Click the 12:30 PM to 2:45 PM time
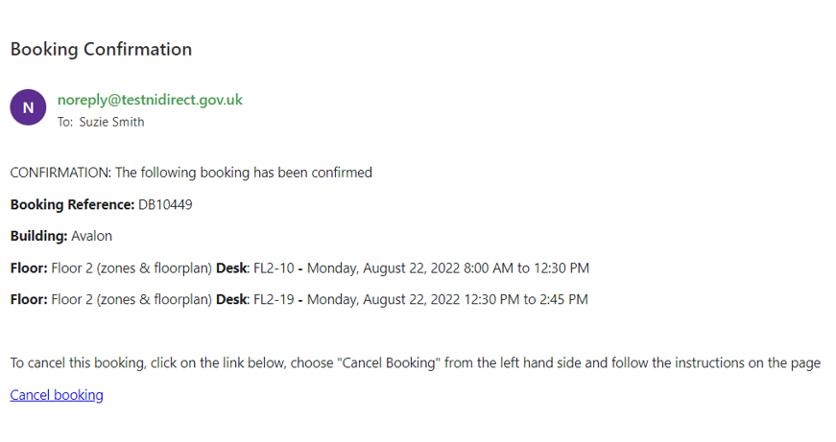 [x=526, y=299]
